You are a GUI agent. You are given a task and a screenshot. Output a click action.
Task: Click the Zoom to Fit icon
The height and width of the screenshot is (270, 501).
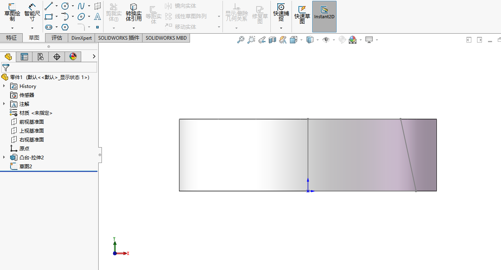(241, 40)
